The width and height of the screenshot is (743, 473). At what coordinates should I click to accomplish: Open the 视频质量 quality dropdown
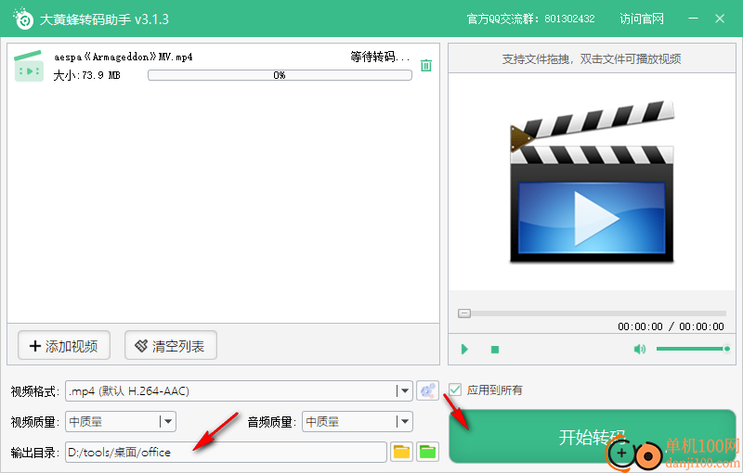coord(167,421)
